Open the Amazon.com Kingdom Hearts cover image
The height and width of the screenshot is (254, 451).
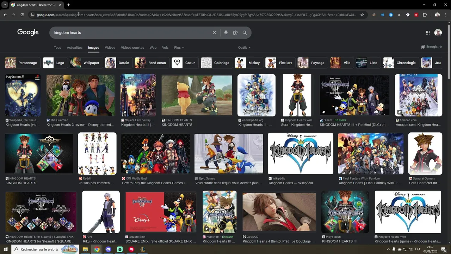[419, 95]
